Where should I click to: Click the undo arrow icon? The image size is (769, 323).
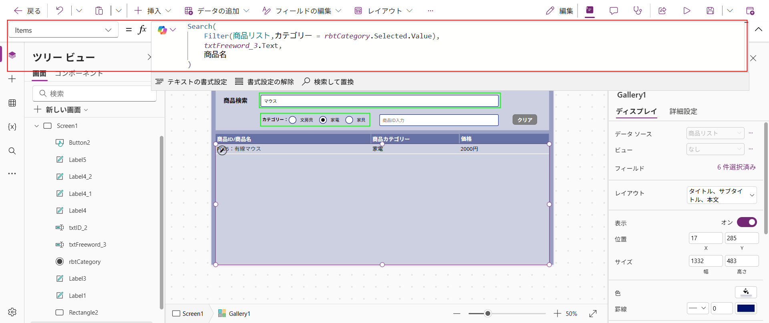pos(60,11)
